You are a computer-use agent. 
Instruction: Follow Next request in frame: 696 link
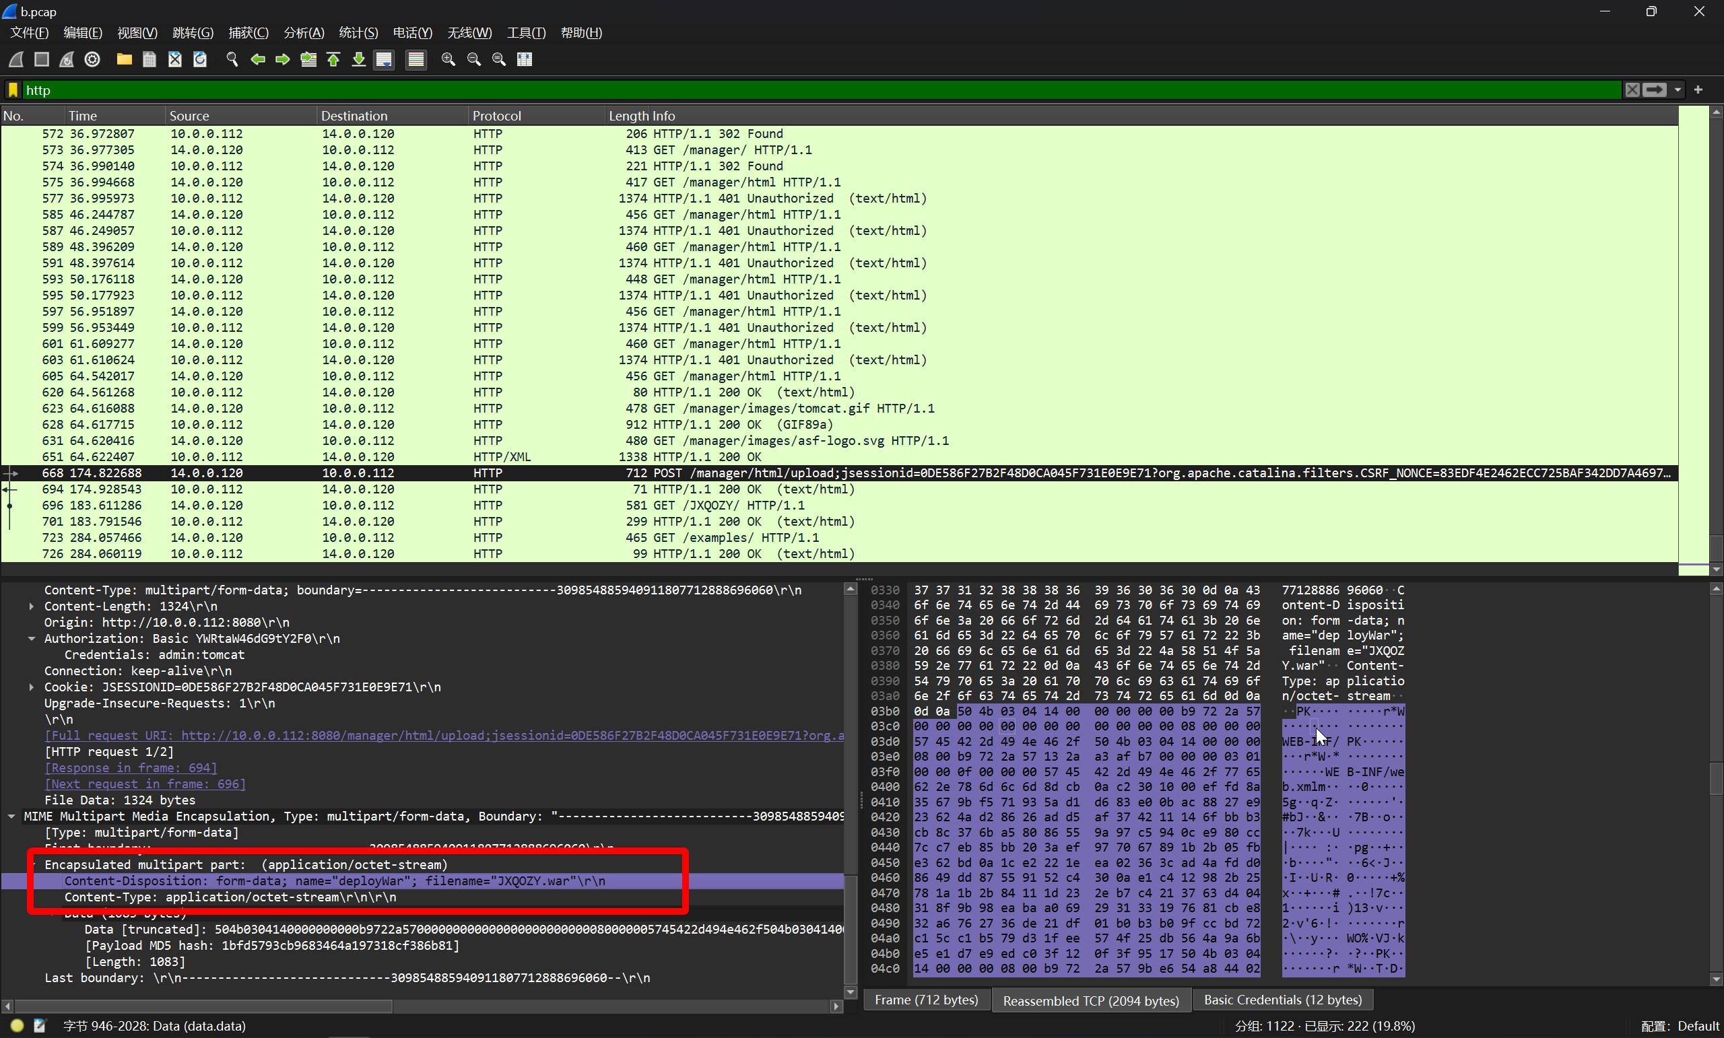(145, 784)
